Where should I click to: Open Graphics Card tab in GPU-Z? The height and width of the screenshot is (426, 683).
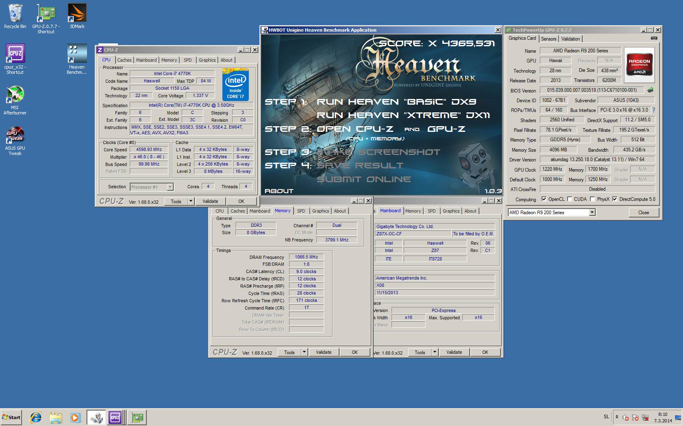(522, 38)
